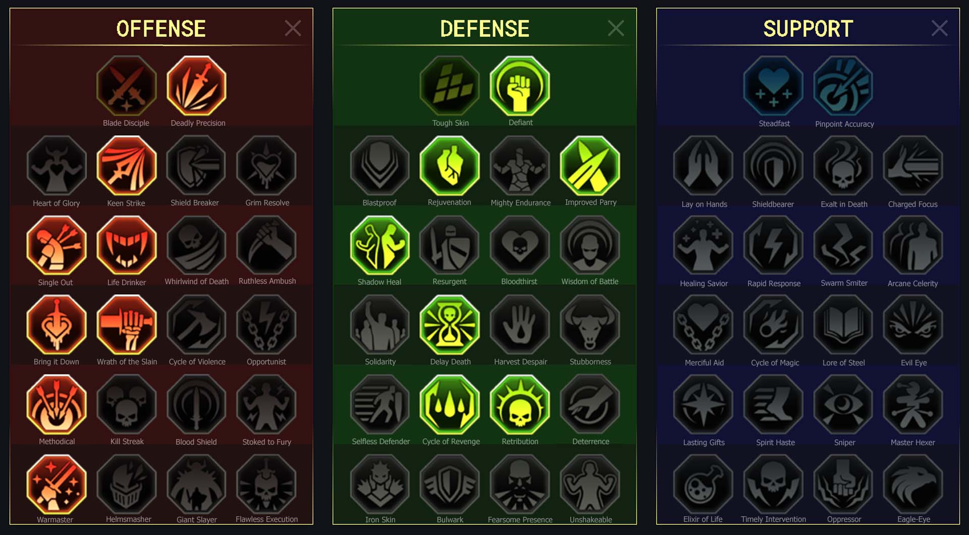Choose the Life Drinker fanged icon
The image size is (969, 535).
click(x=127, y=245)
